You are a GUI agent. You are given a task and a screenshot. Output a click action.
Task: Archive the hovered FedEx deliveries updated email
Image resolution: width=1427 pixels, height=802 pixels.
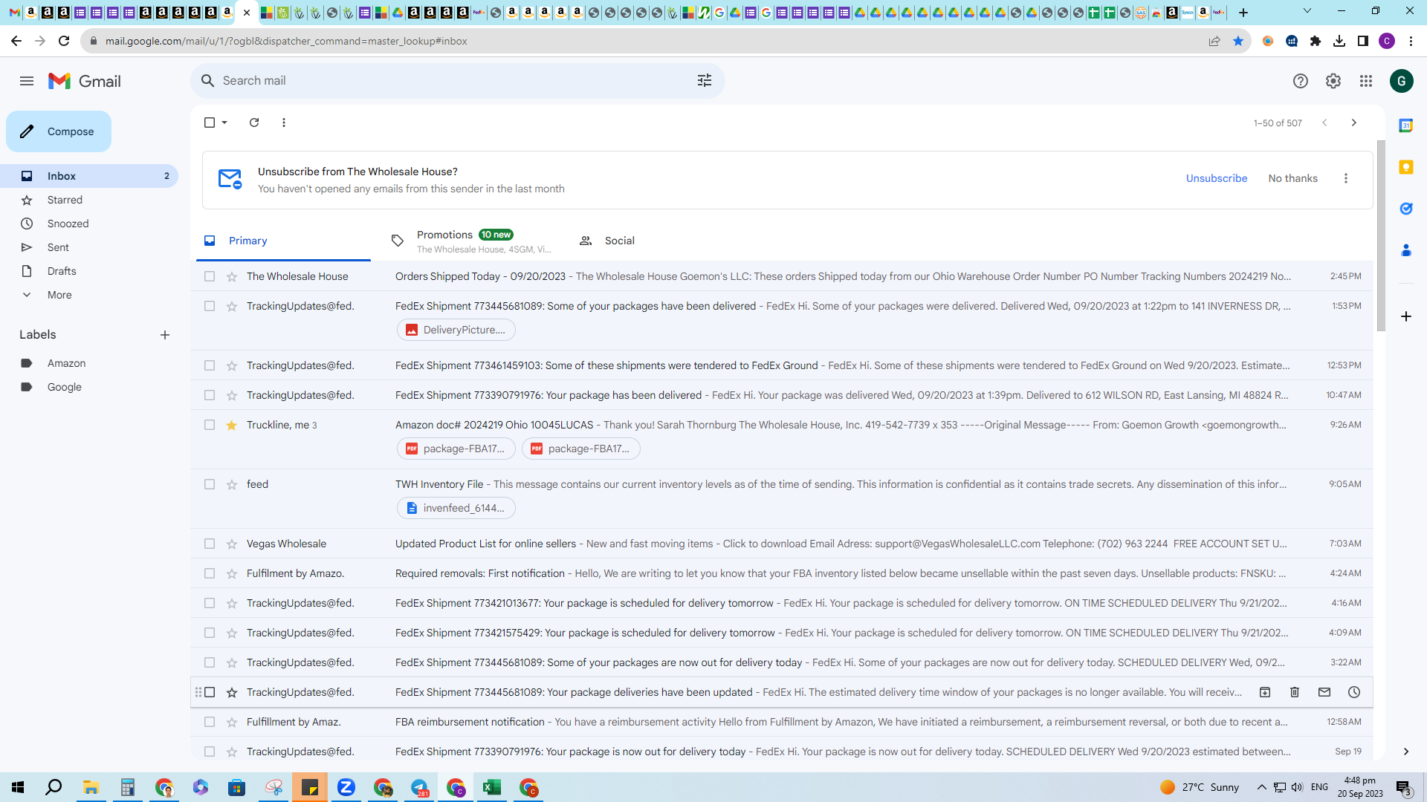point(1265,692)
